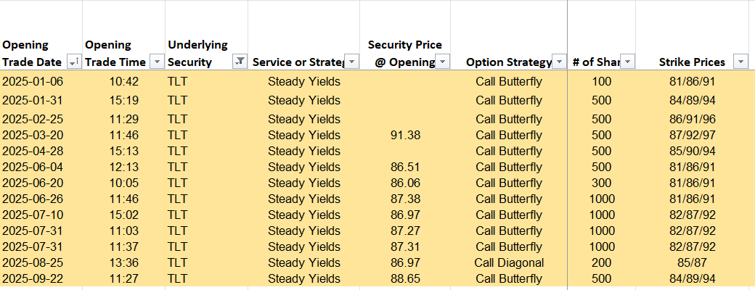Click the 85/87 strike prices cell

(x=692, y=262)
